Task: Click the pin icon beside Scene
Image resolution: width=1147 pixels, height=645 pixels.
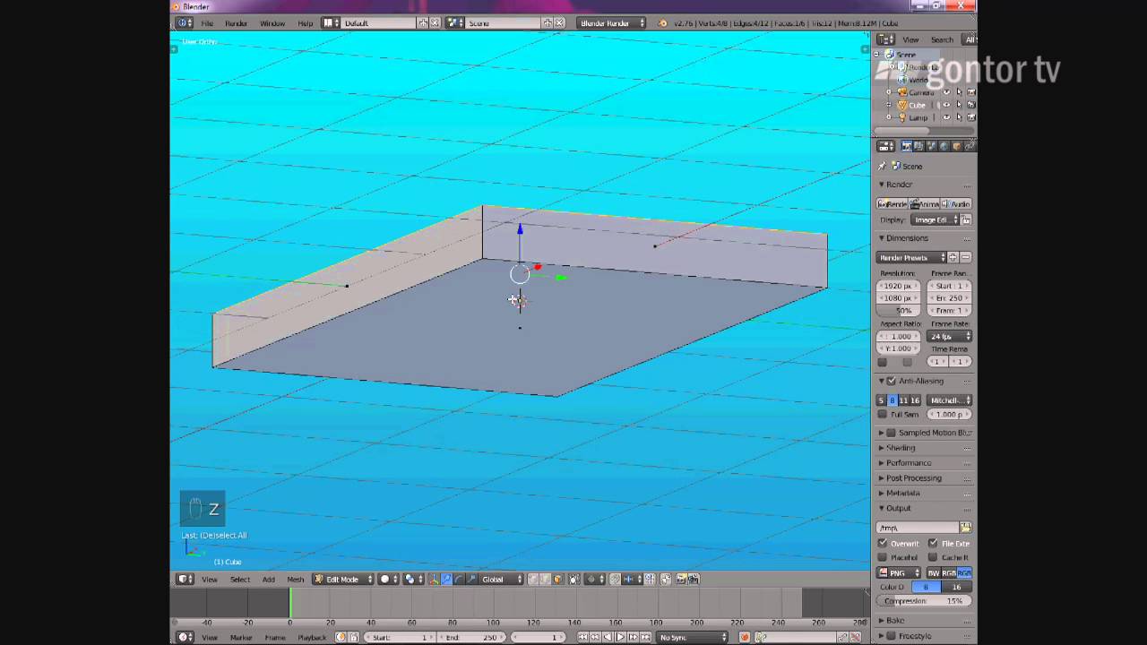Action: tap(882, 166)
